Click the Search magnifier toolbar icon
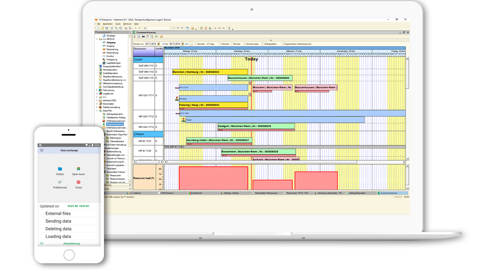The height and width of the screenshot is (276, 491). (145, 28)
